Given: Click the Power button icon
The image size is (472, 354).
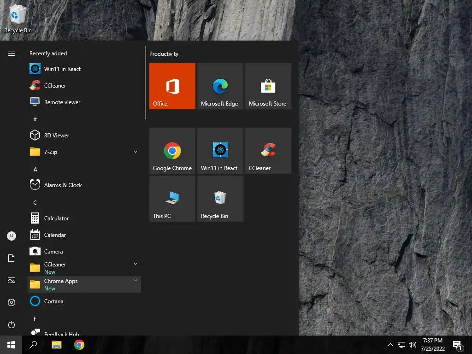Looking at the screenshot, I should tap(12, 324).
